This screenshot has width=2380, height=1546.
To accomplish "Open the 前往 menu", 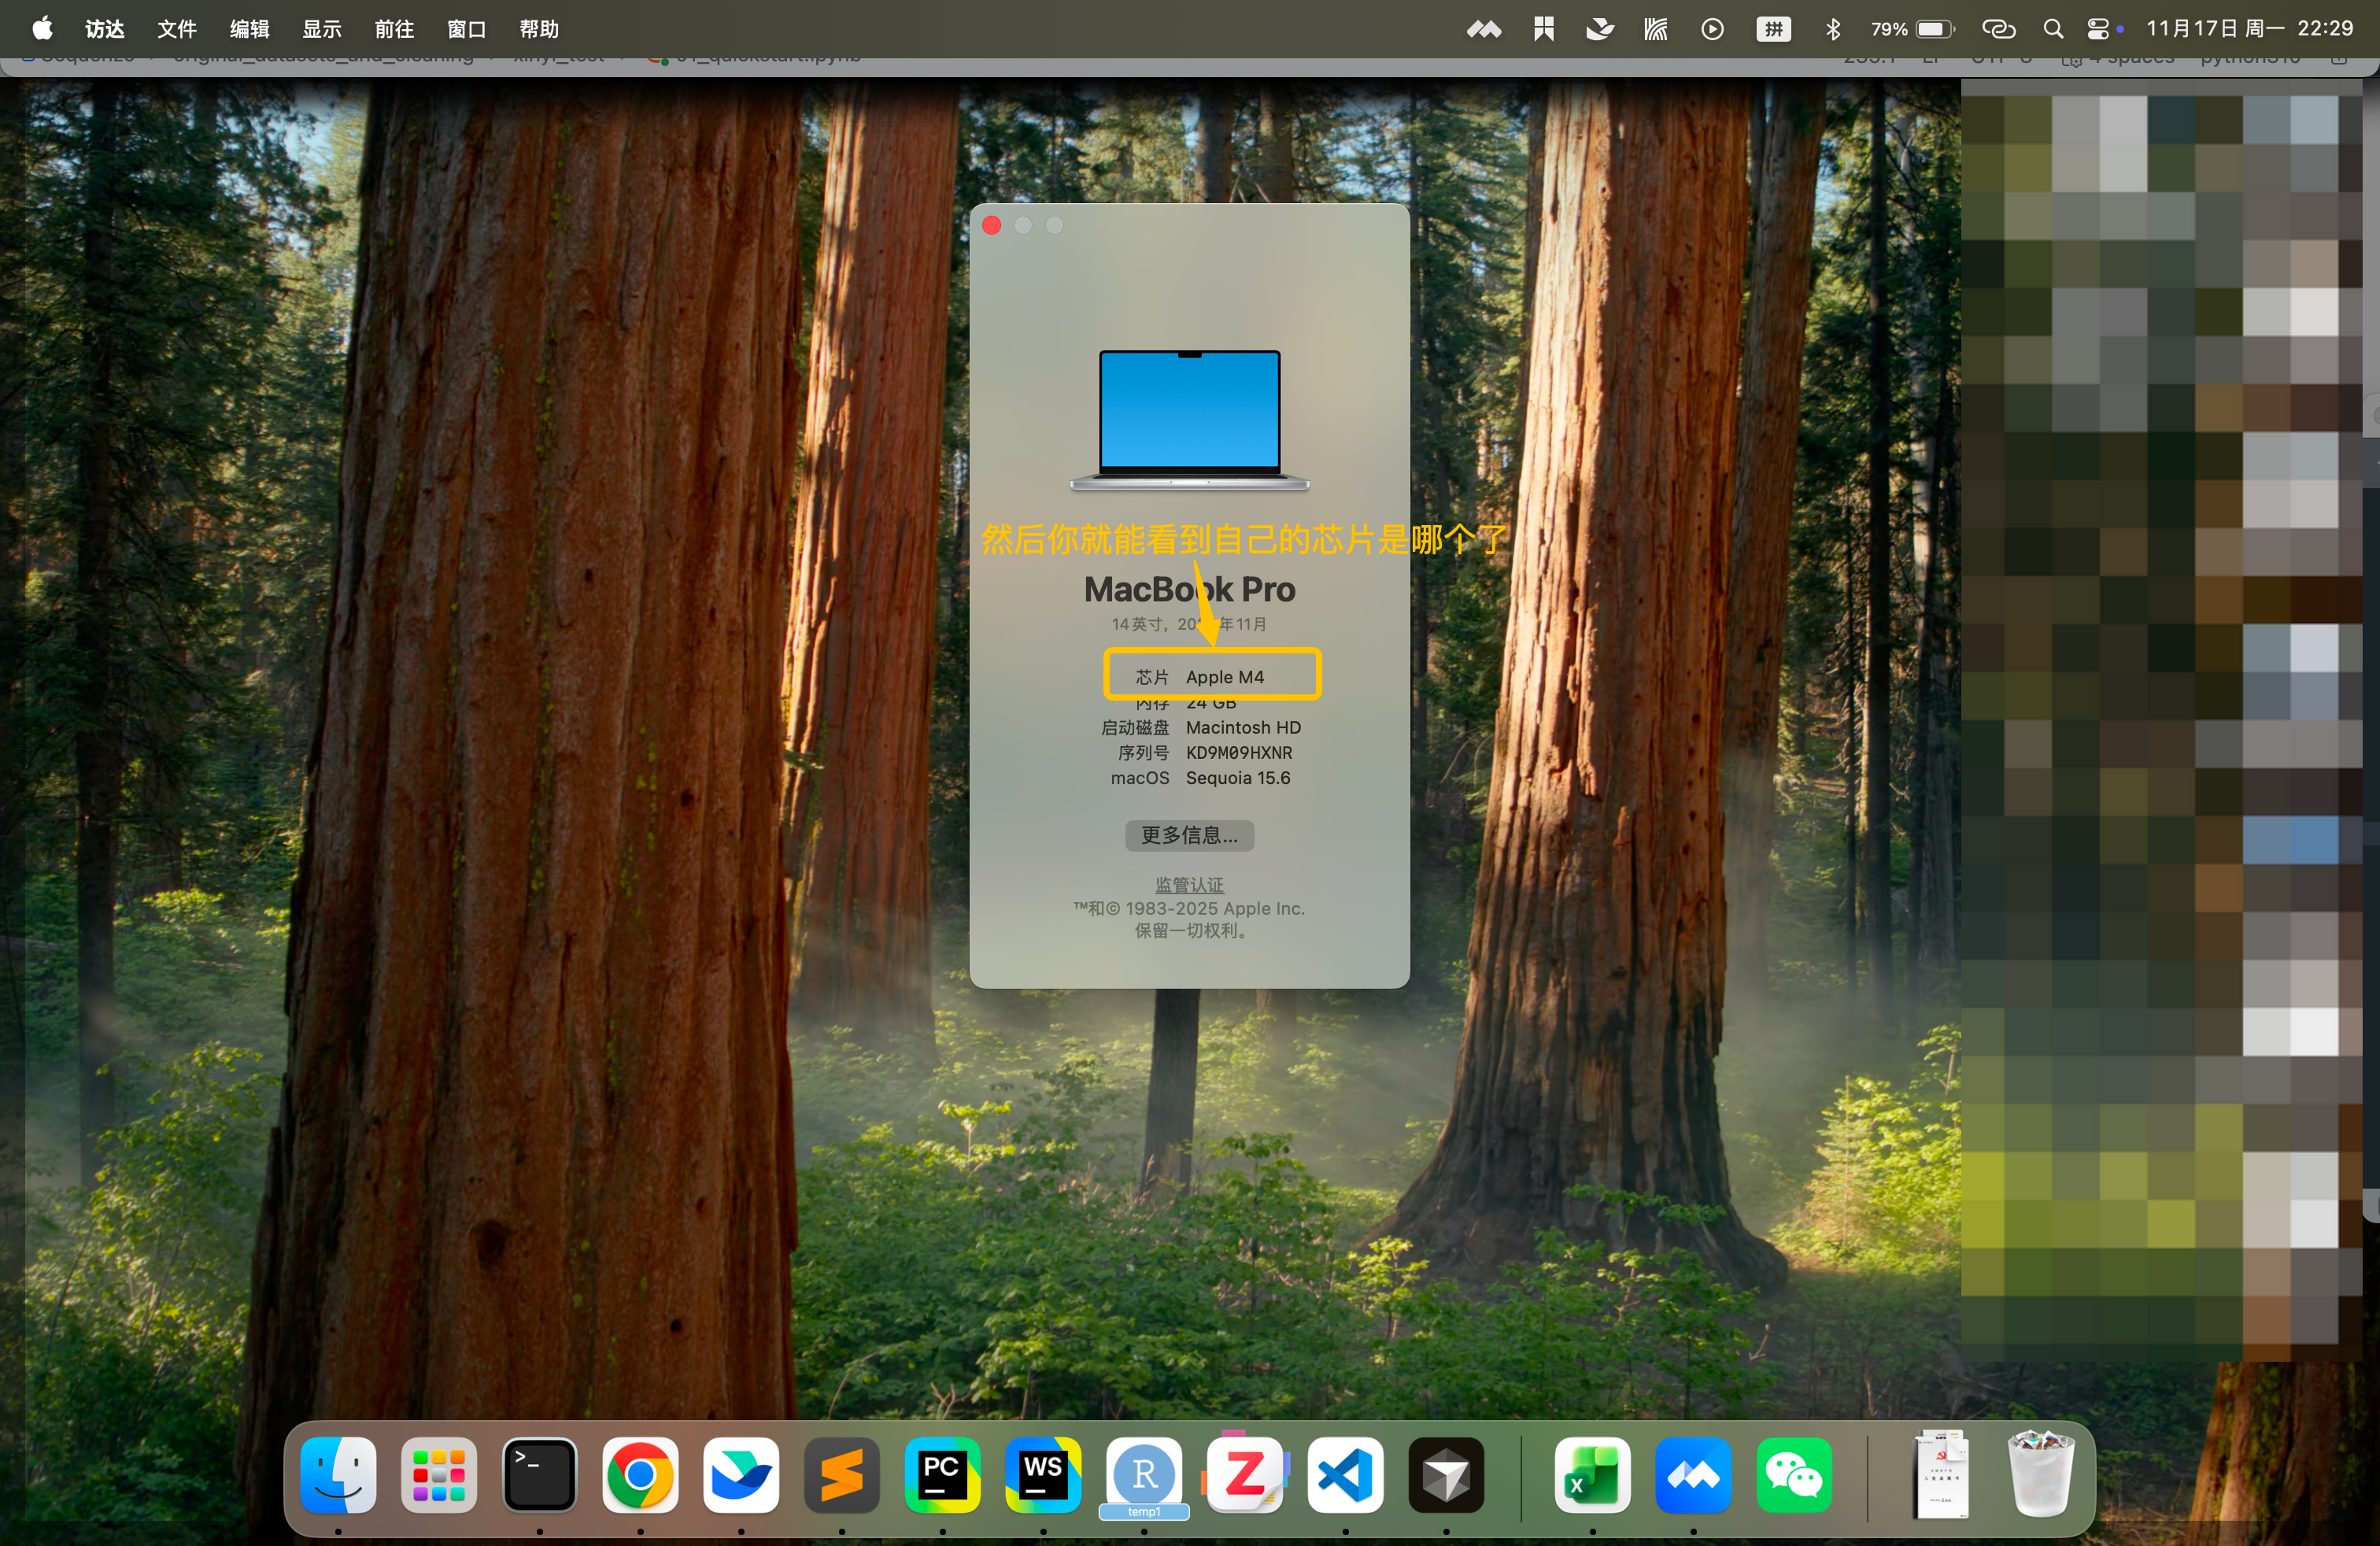I will pyautogui.click(x=394, y=29).
